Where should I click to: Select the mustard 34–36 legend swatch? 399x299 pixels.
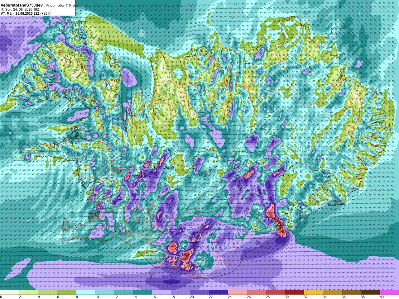pyautogui.click(x=333, y=292)
